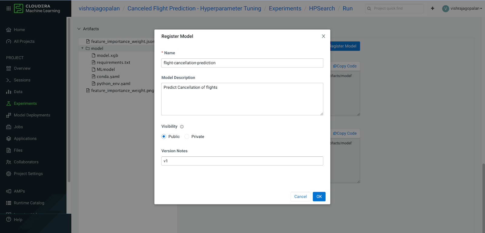485x233 pixels.
Task: Click the Experiments flask icon
Action: [8, 103]
